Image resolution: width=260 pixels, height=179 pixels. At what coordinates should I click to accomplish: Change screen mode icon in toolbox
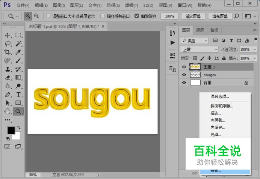pyautogui.click(x=18, y=146)
